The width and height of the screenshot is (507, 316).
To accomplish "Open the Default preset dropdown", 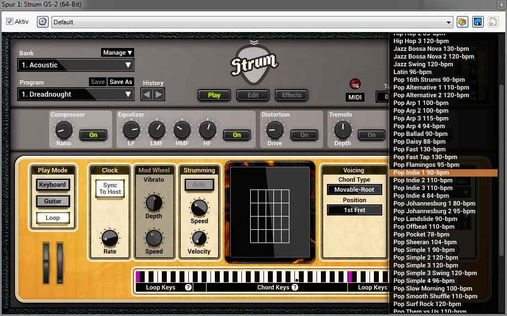I will pos(252,22).
